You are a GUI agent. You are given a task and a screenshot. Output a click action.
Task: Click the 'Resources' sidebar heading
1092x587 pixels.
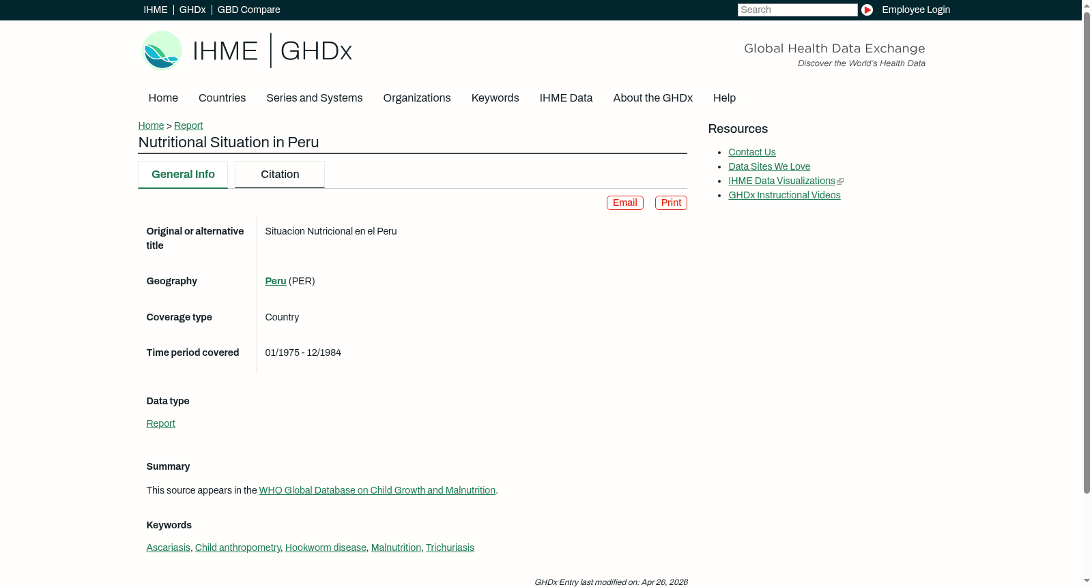738,129
